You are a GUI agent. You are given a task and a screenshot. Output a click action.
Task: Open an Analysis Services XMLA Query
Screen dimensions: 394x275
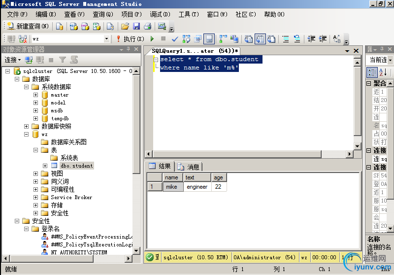coord(97,26)
